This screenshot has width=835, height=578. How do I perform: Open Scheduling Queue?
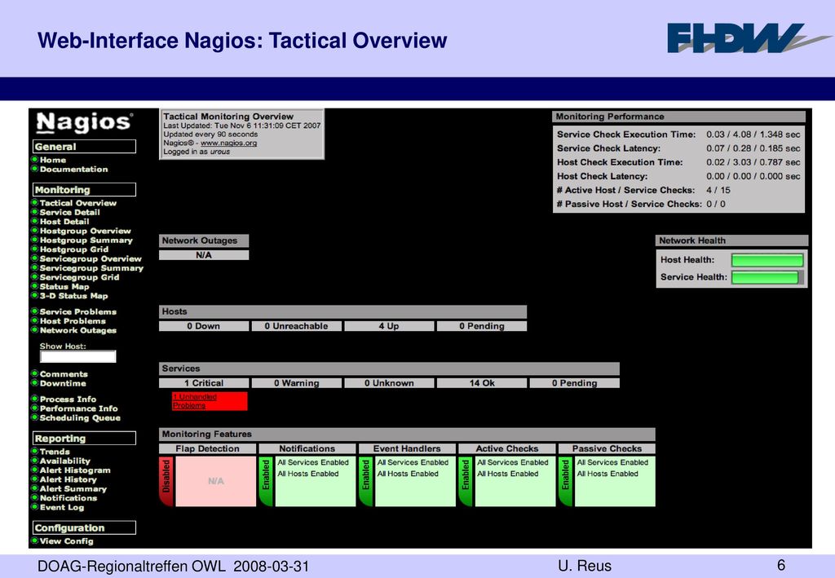(80, 417)
